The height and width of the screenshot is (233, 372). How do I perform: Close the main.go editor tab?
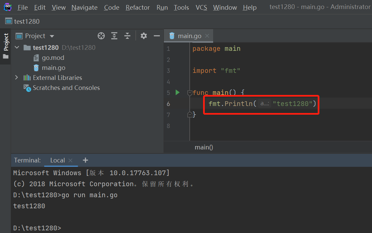[x=207, y=36]
